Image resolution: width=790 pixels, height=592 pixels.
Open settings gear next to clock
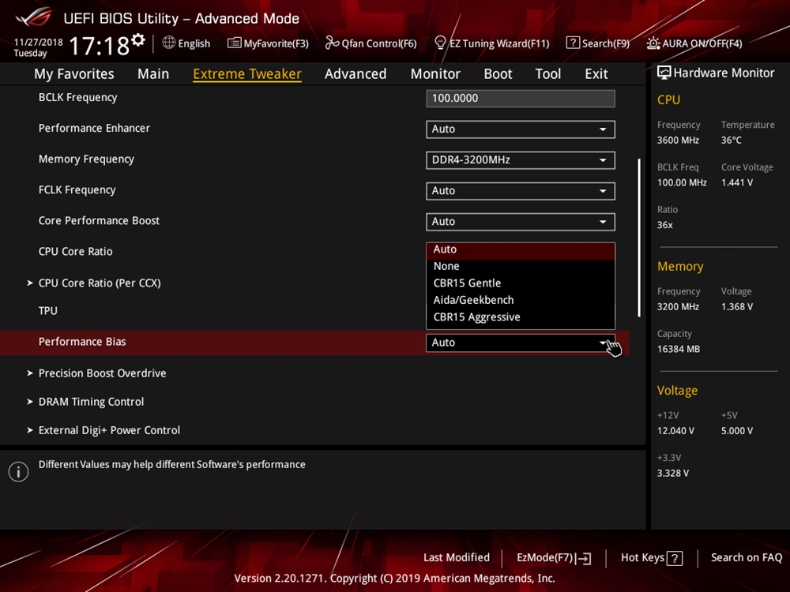138,39
